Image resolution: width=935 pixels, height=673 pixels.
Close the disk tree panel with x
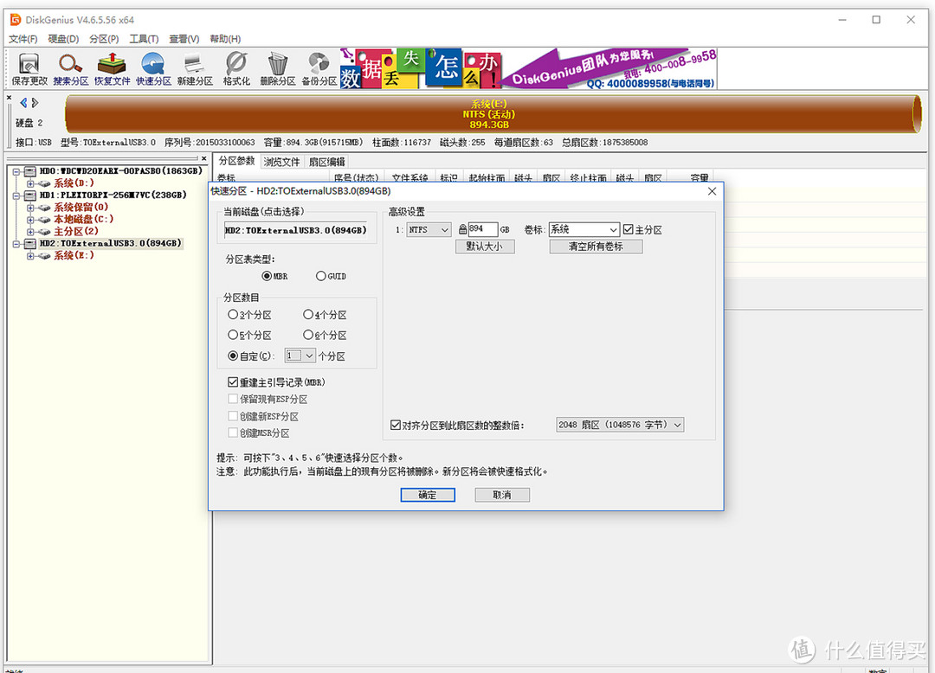click(204, 158)
